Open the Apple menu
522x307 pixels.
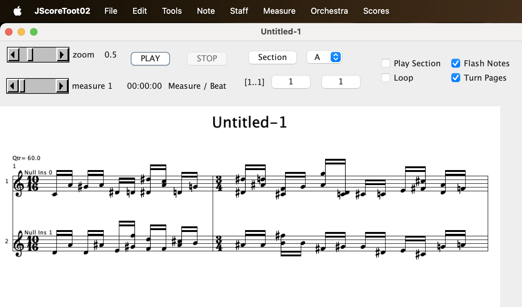pos(18,11)
